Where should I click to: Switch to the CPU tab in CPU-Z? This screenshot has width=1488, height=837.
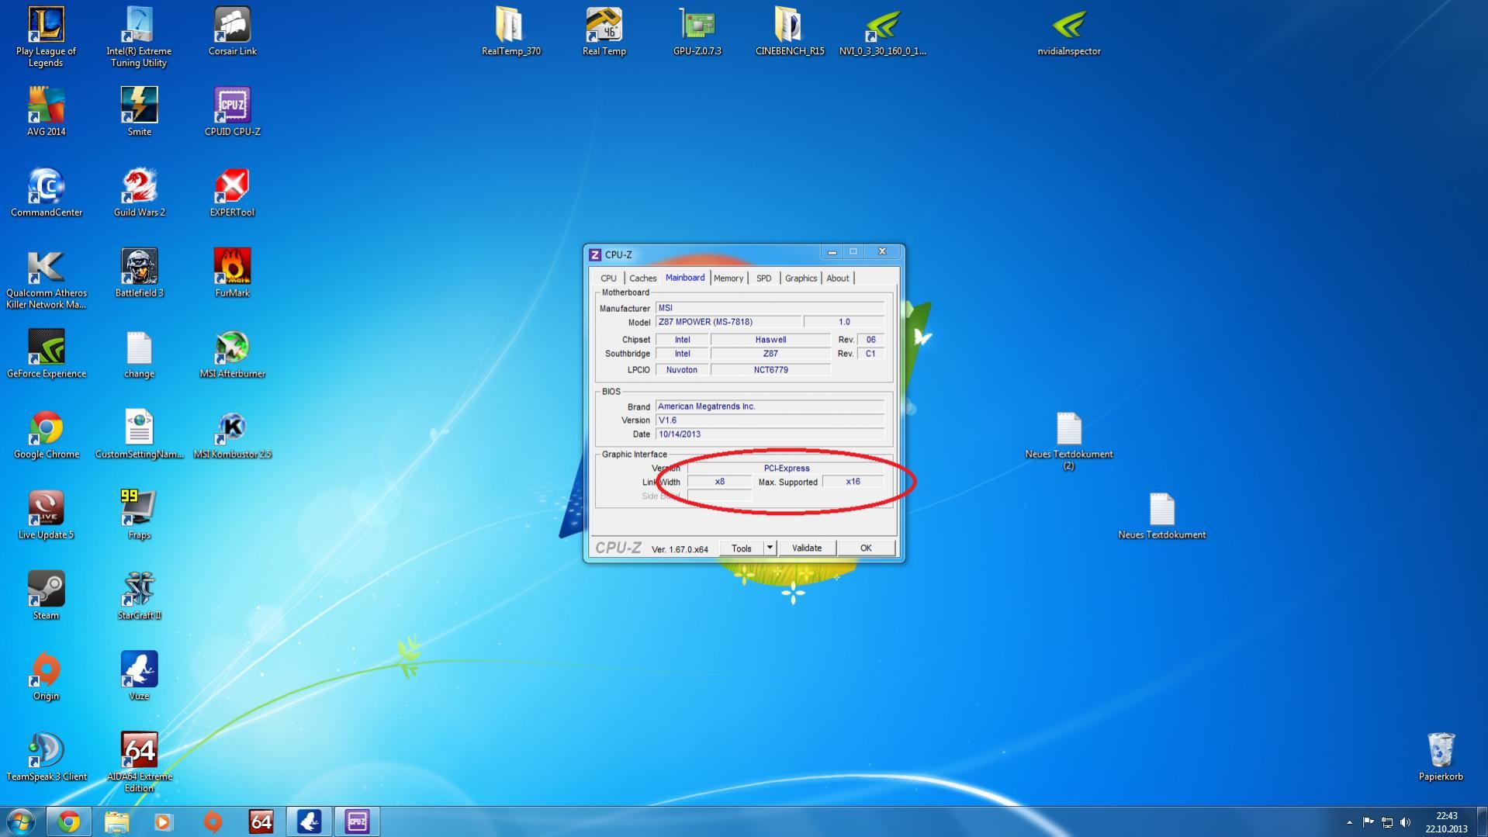pos(608,278)
